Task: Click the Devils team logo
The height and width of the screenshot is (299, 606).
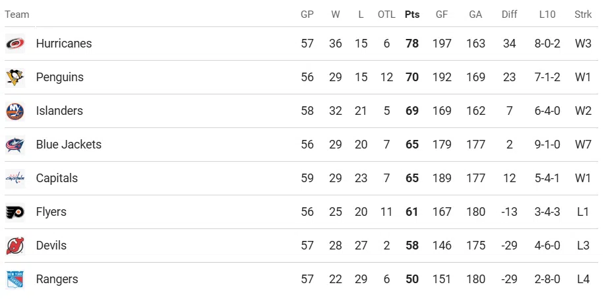Action: [15, 246]
